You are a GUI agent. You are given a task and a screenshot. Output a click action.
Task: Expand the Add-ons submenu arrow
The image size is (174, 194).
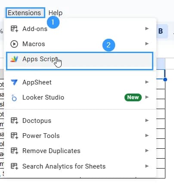click(147, 28)
